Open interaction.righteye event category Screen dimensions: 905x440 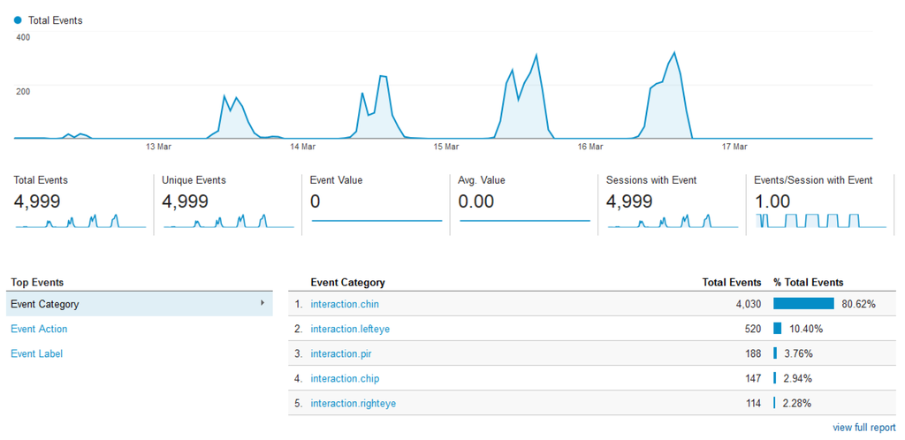[354, 403]
